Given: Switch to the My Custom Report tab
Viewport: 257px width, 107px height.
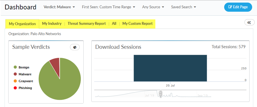Looking at the screenshot, I should click(x=138, y=24).
